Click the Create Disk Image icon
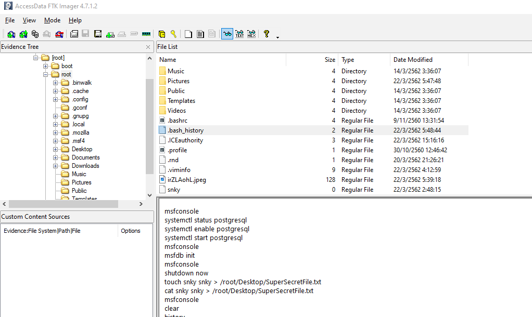 [x=74, y=34]
